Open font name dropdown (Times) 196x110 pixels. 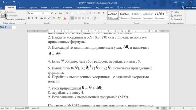pos(40,13)
